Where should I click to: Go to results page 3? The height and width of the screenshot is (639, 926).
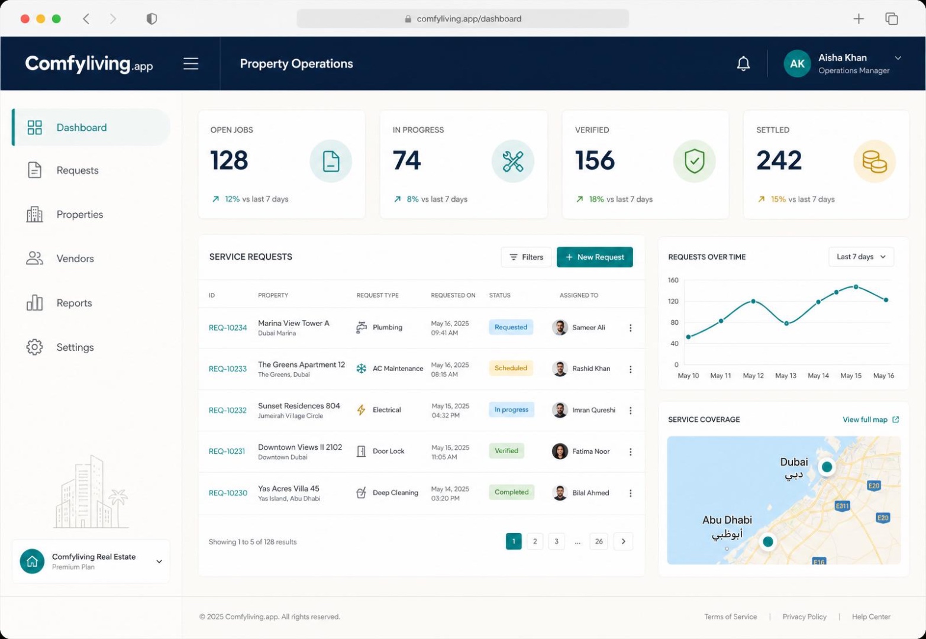tap(556, 541)
